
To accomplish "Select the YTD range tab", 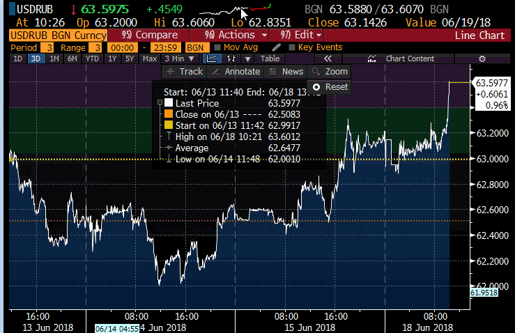I will 92,59.
